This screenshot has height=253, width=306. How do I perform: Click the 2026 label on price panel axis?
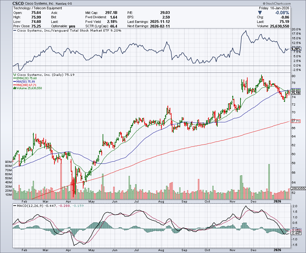click(277, 201)
